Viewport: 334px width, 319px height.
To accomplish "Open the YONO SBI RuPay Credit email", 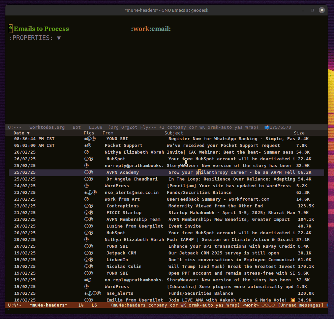I will tap(166, 246).
